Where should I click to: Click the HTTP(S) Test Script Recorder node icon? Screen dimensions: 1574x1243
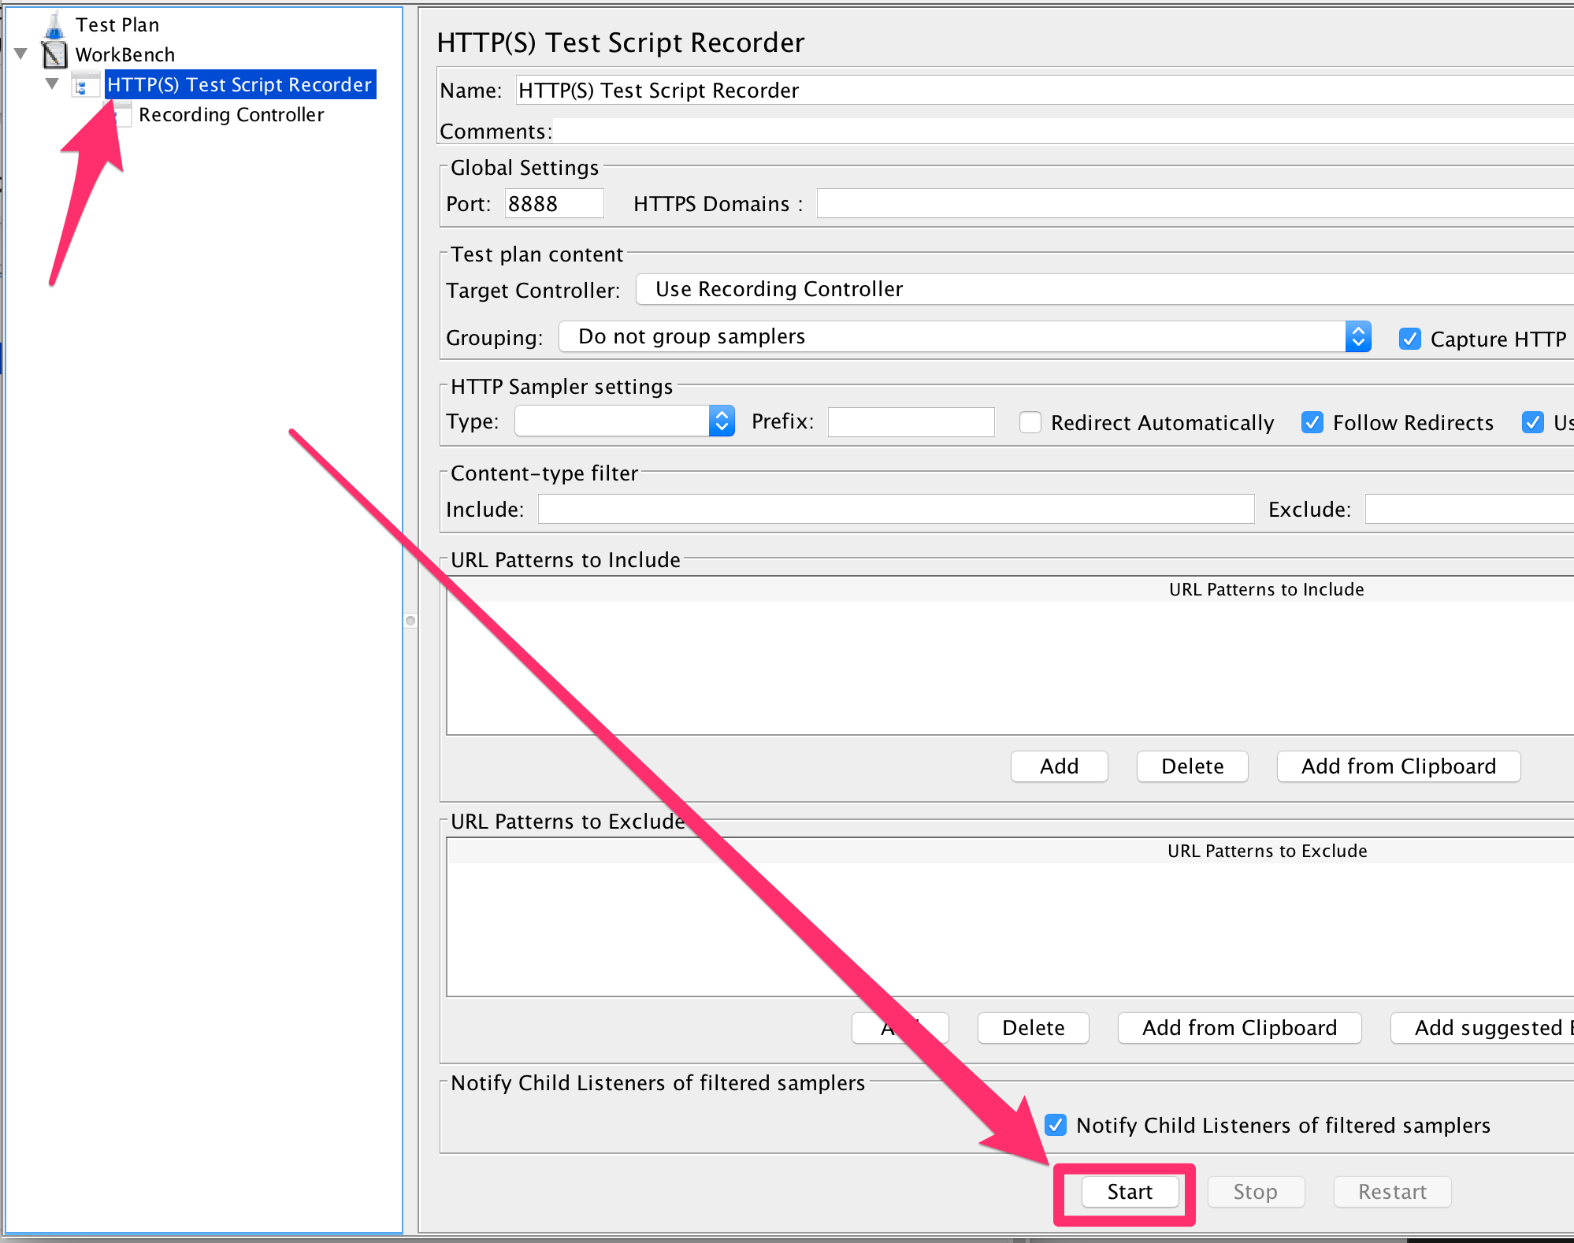click(x=85, y=84)
